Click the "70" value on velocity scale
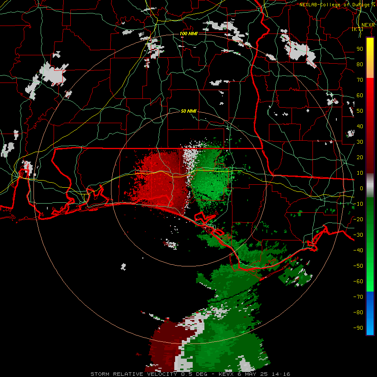 click(x=360, y=80)
